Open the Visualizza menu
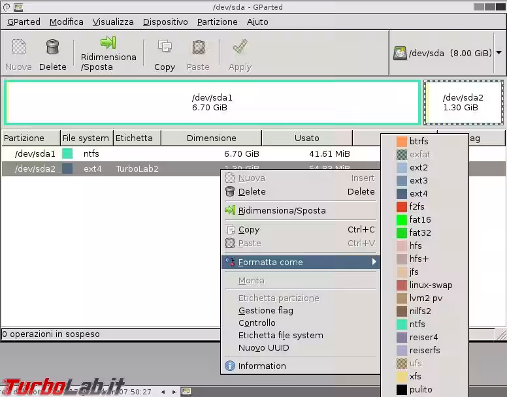Viewport: 507px width, 397px height. click(113, 22)
